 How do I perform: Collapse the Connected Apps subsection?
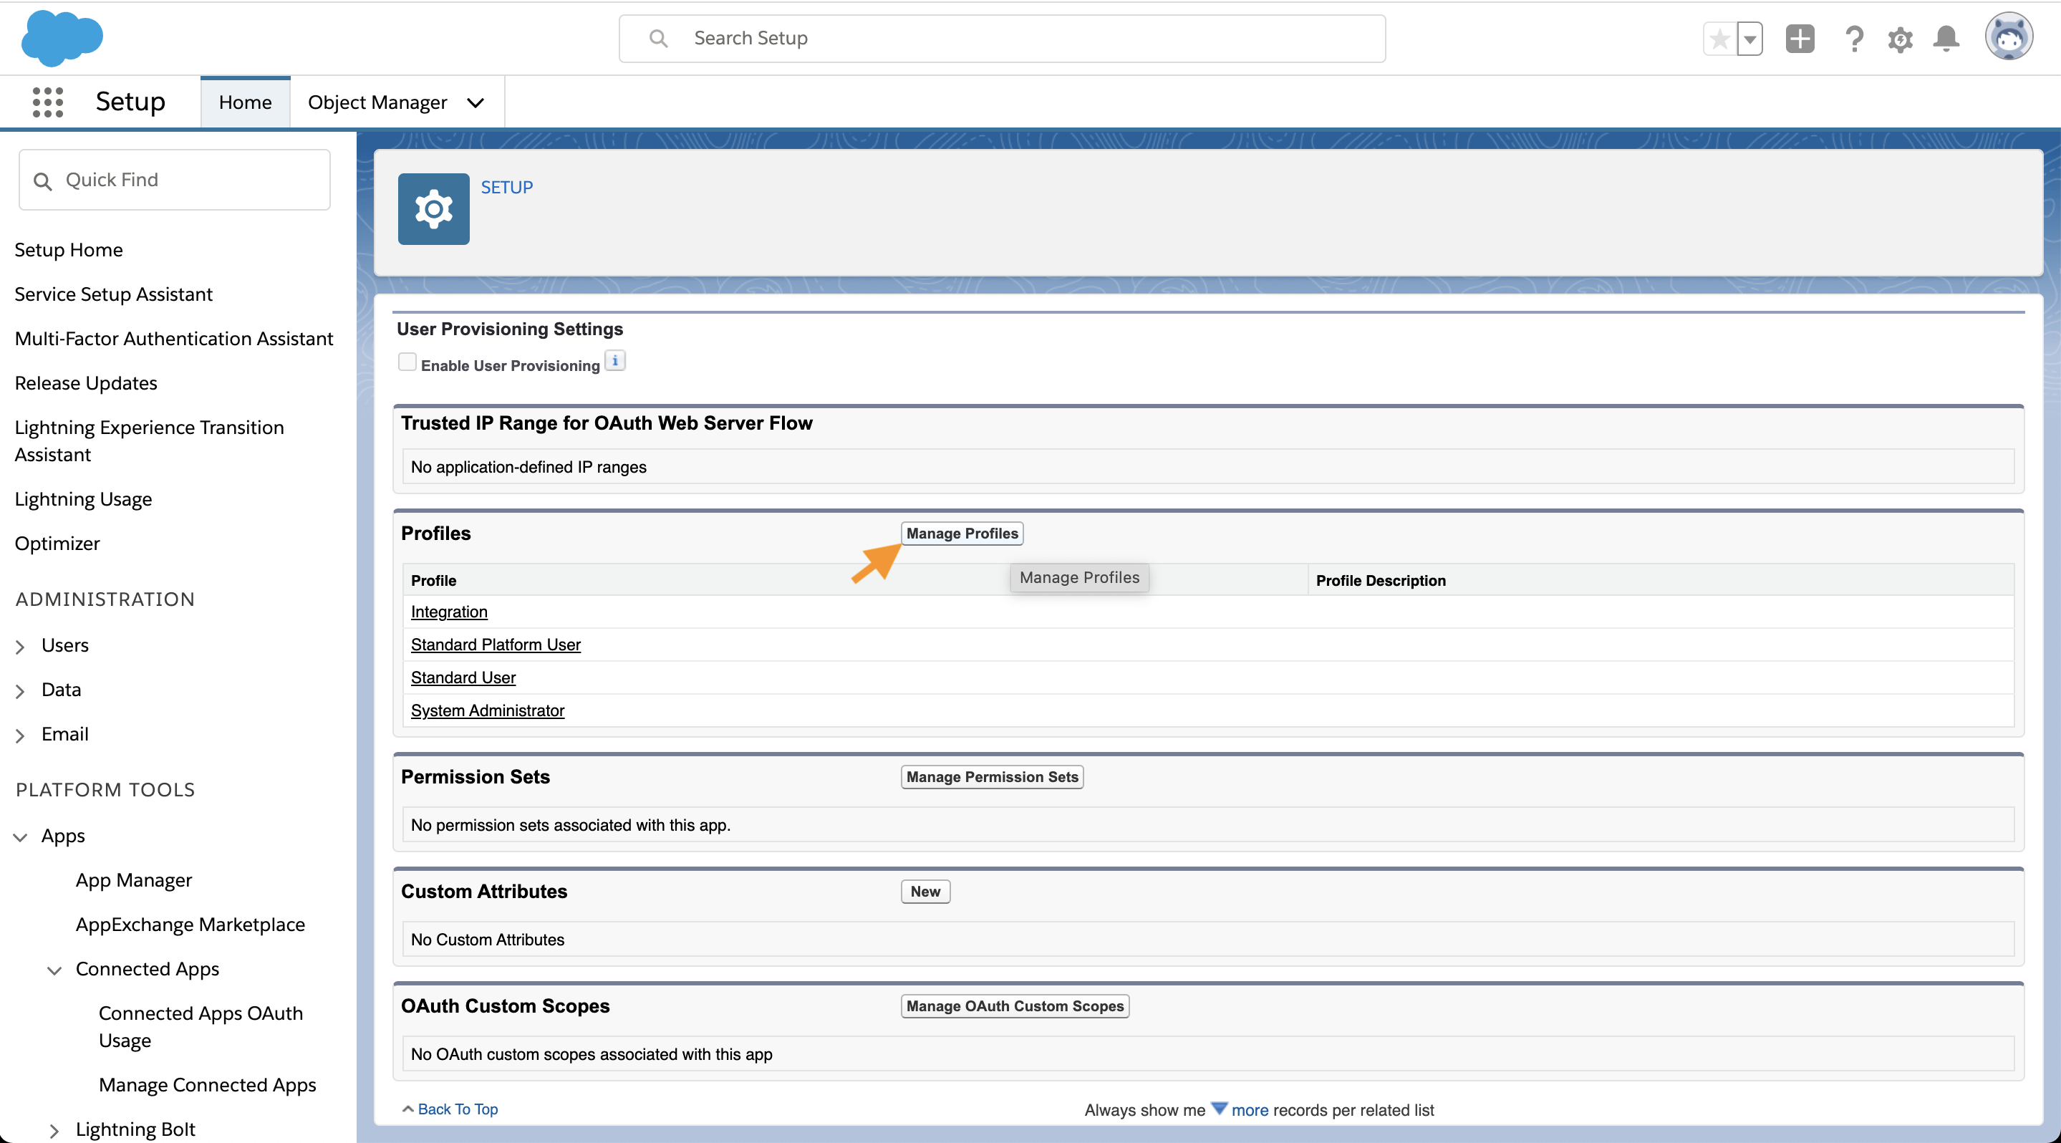coord(54,970)
